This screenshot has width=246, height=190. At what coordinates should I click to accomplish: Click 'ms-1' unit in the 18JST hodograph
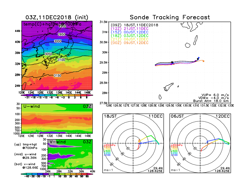(108, 170)
